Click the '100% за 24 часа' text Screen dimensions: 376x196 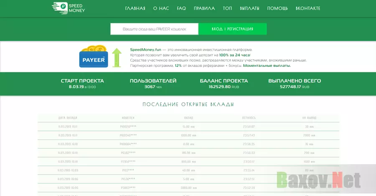pyautogui.click(x=234, y=55)
